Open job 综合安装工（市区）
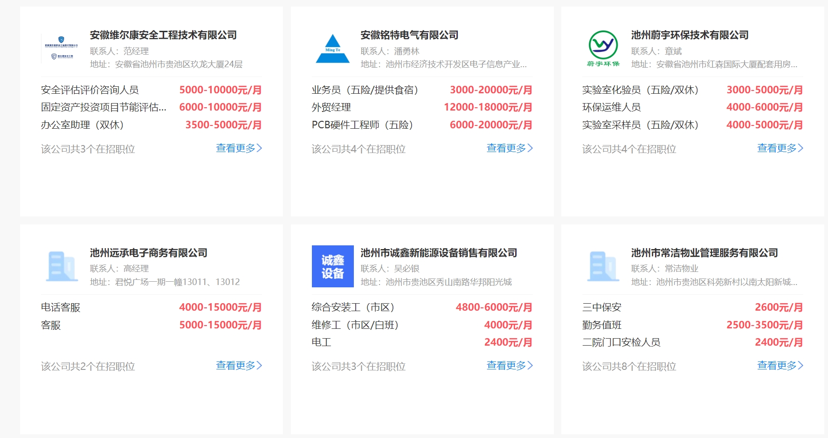 coord(353,307)
